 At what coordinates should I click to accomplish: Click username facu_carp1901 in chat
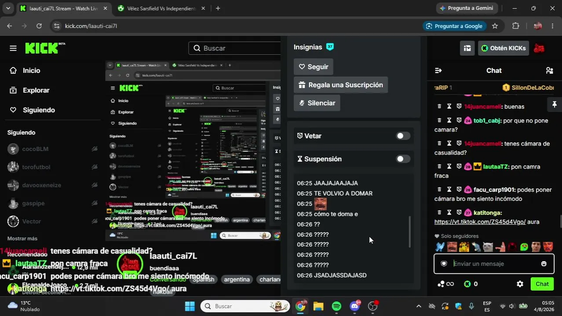tap(494, 190)
